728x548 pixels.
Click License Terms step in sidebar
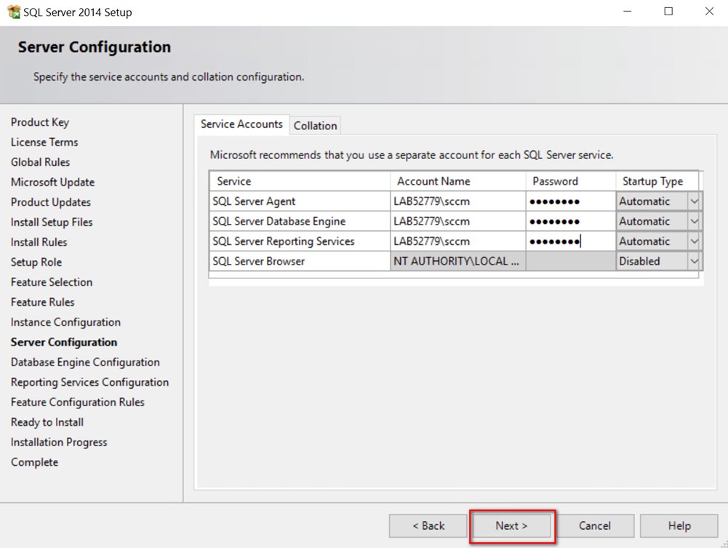[x=44, y=142]
